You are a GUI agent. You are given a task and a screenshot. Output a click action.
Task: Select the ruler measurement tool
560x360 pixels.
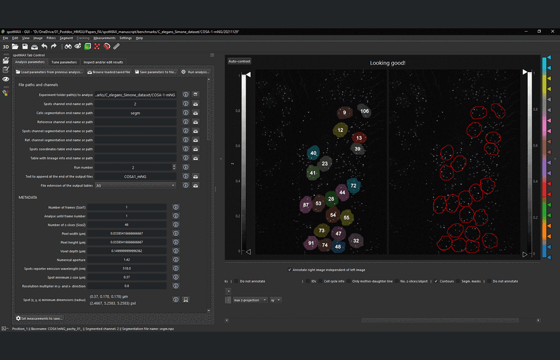tap(116, 47)
